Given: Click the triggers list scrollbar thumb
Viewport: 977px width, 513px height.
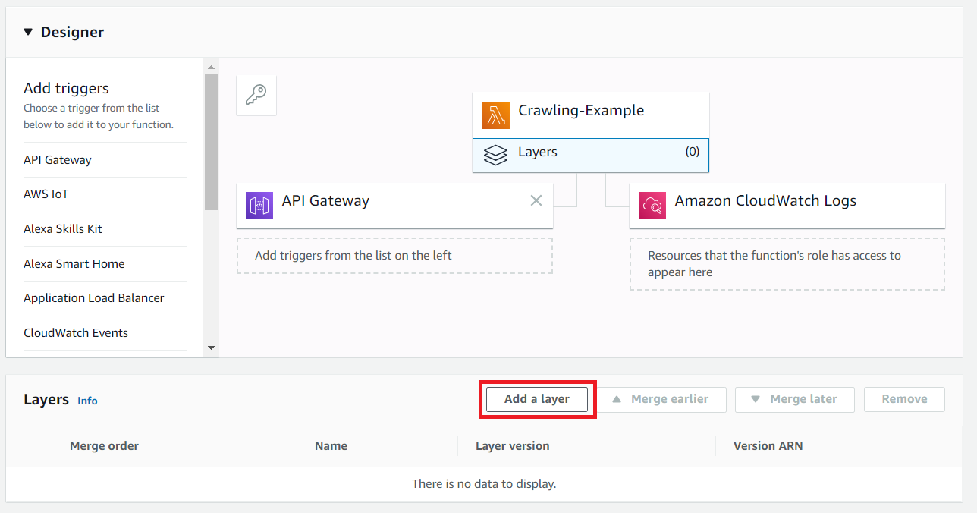Looking at the screenshot, I should click(212, 142).
